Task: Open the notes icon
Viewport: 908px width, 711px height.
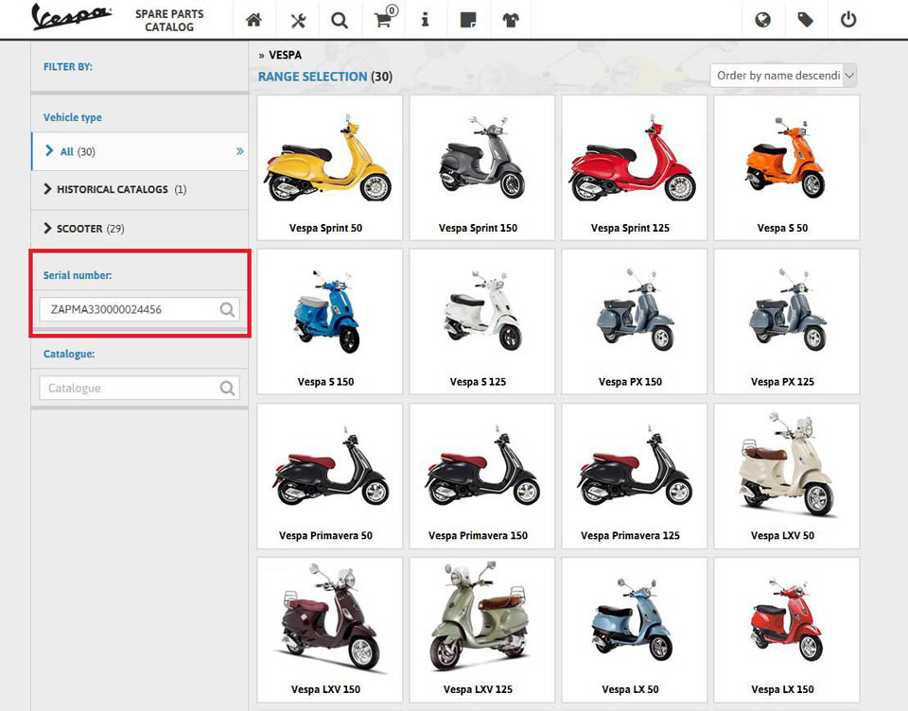Action: pos(468,20)
